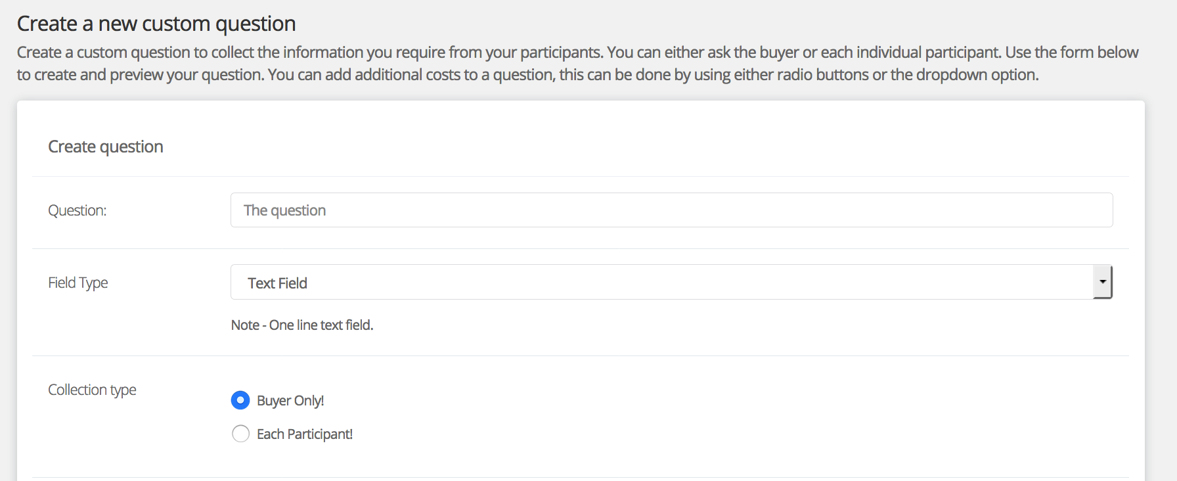Click the "Field Type" form label

coord(78,283)
